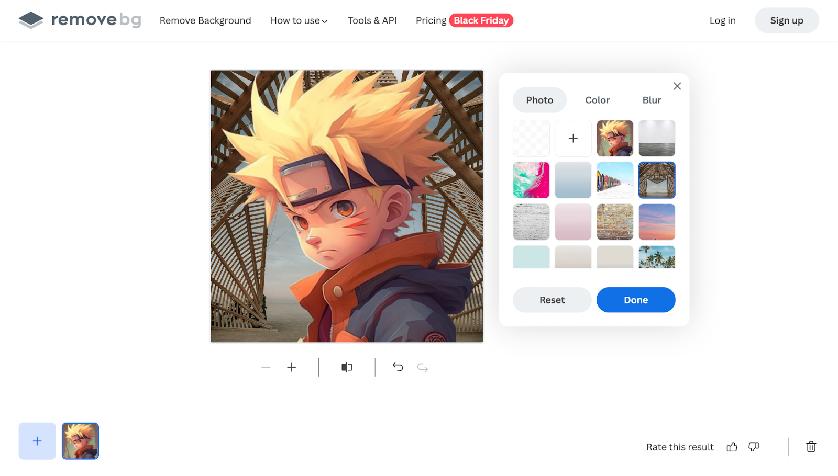Click the Sign up button
The image size is (838, 476).
coord(787,20)
